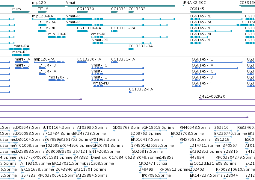The image size is (255, 180).
Task: Click the LD14711.3prime EST label
Action: (205, 146)
